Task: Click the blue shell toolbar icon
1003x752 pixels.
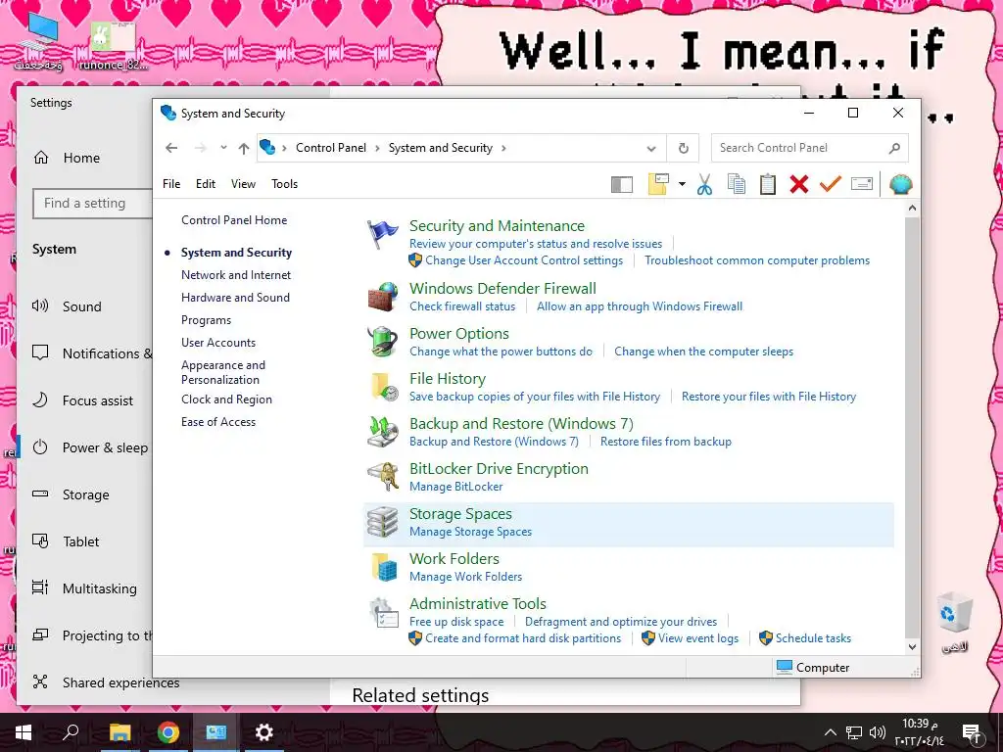Action: click(x=901, y=184)
